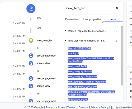The width and height of the screenshot is (132, 109).
Task: Click the count 12 beside Miss Dior item
Action: [x=116, y=41]
